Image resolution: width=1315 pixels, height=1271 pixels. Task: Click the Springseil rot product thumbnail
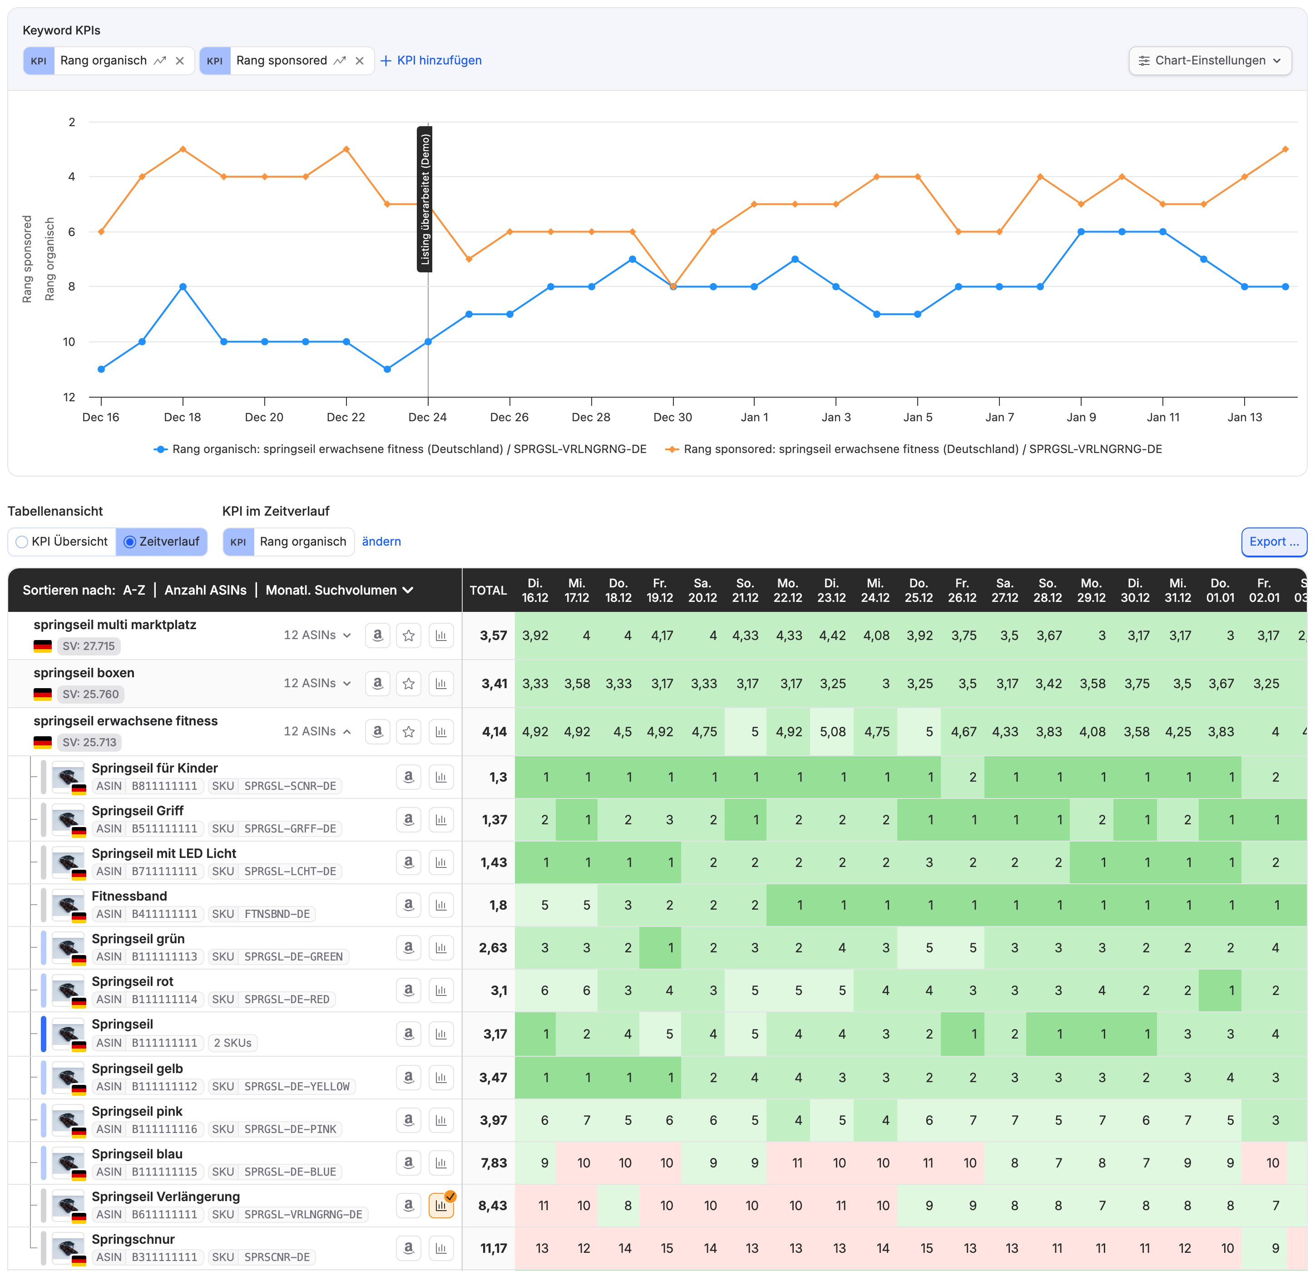[69, 990]
